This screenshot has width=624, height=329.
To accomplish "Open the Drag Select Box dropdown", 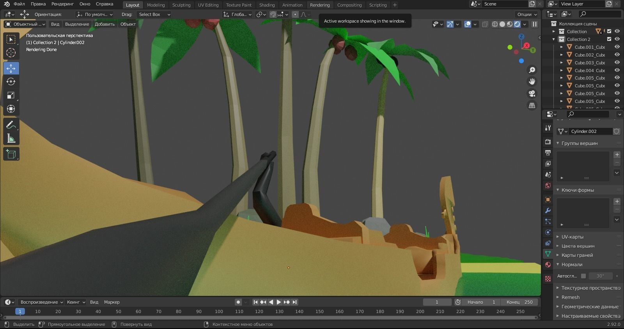I will [x=154, y=14].
